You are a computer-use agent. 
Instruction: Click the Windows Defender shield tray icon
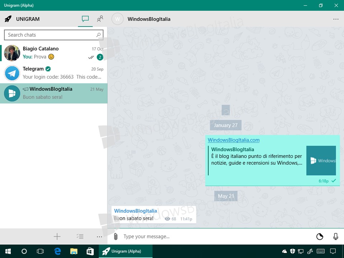coord(292,251)
